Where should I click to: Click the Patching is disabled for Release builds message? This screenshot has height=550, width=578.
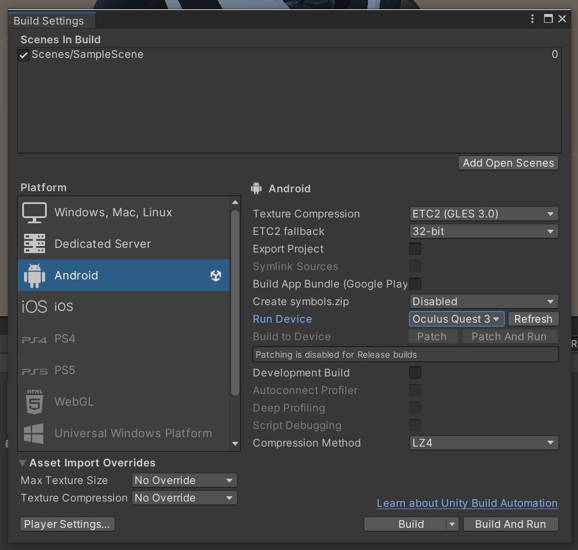(x=405, y=354)
